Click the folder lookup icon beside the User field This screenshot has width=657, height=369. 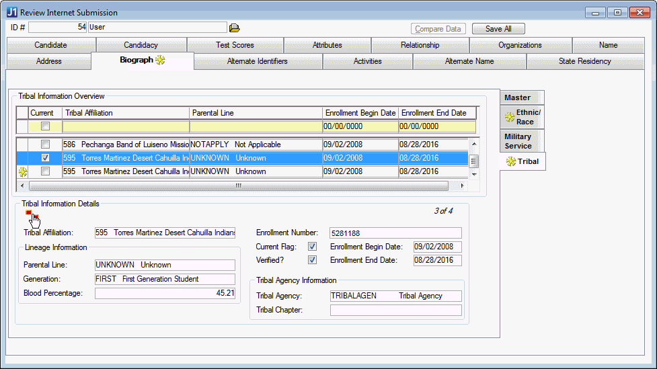point(234,28)
